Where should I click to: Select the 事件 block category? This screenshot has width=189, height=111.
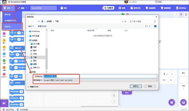coord(4,41)
